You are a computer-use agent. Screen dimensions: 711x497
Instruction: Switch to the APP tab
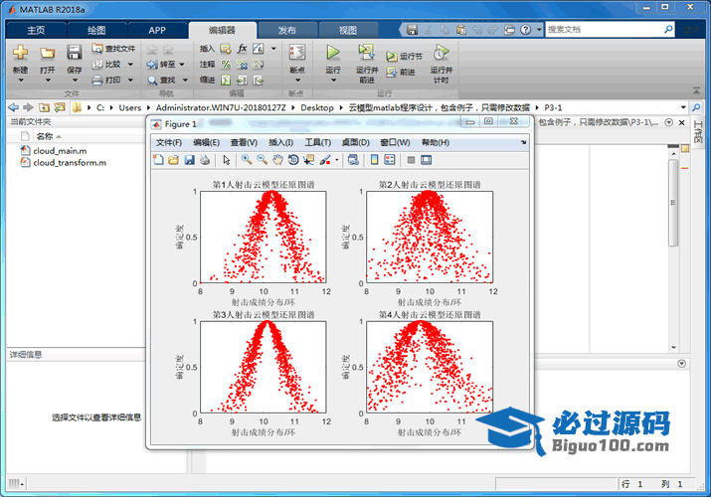(157, 30)
